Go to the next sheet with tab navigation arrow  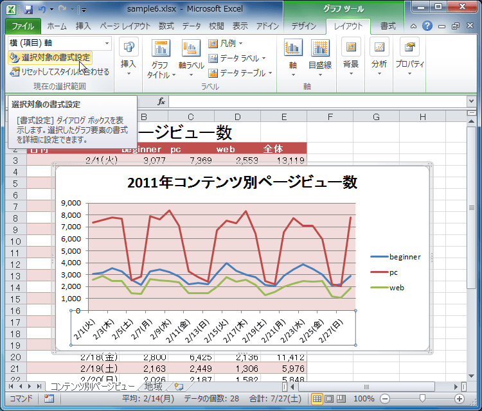[x=30, y=386]
